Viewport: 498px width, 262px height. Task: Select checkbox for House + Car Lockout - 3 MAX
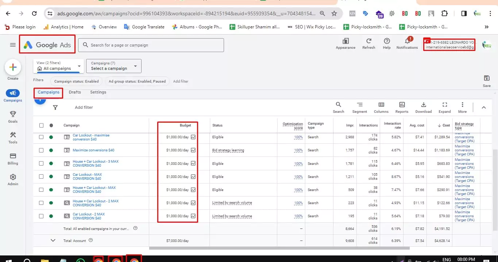pos(41,163)
